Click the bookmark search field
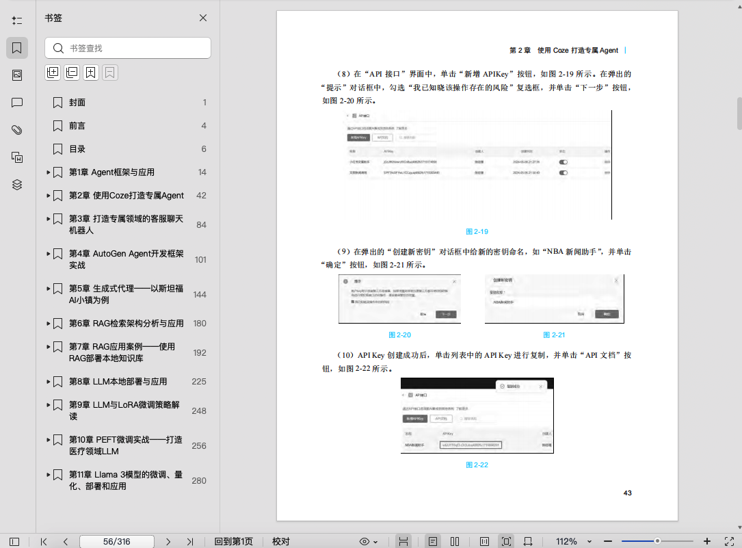The image size is (742, 548). (128, 48)
